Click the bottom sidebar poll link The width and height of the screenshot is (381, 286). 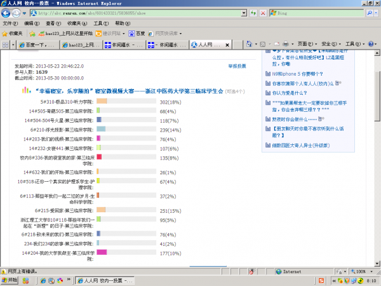tap(301, 146)
